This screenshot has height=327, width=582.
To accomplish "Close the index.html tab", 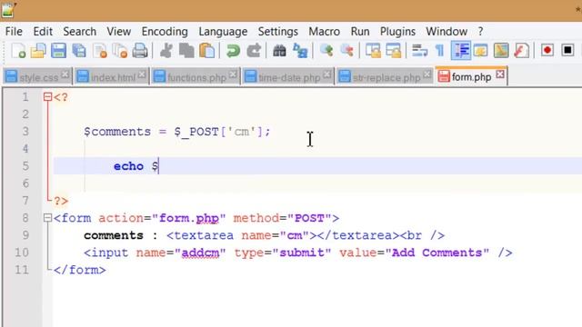I will coord(142,74).
